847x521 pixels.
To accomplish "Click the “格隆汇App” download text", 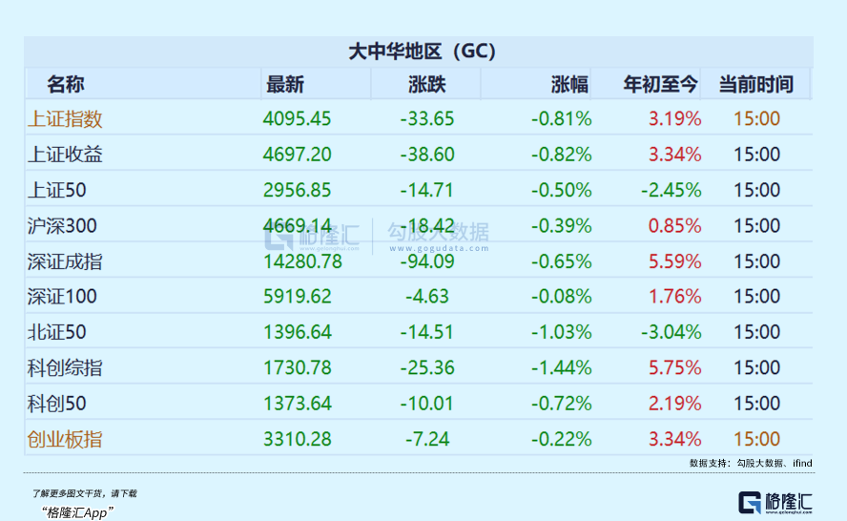I will point(78,511).
